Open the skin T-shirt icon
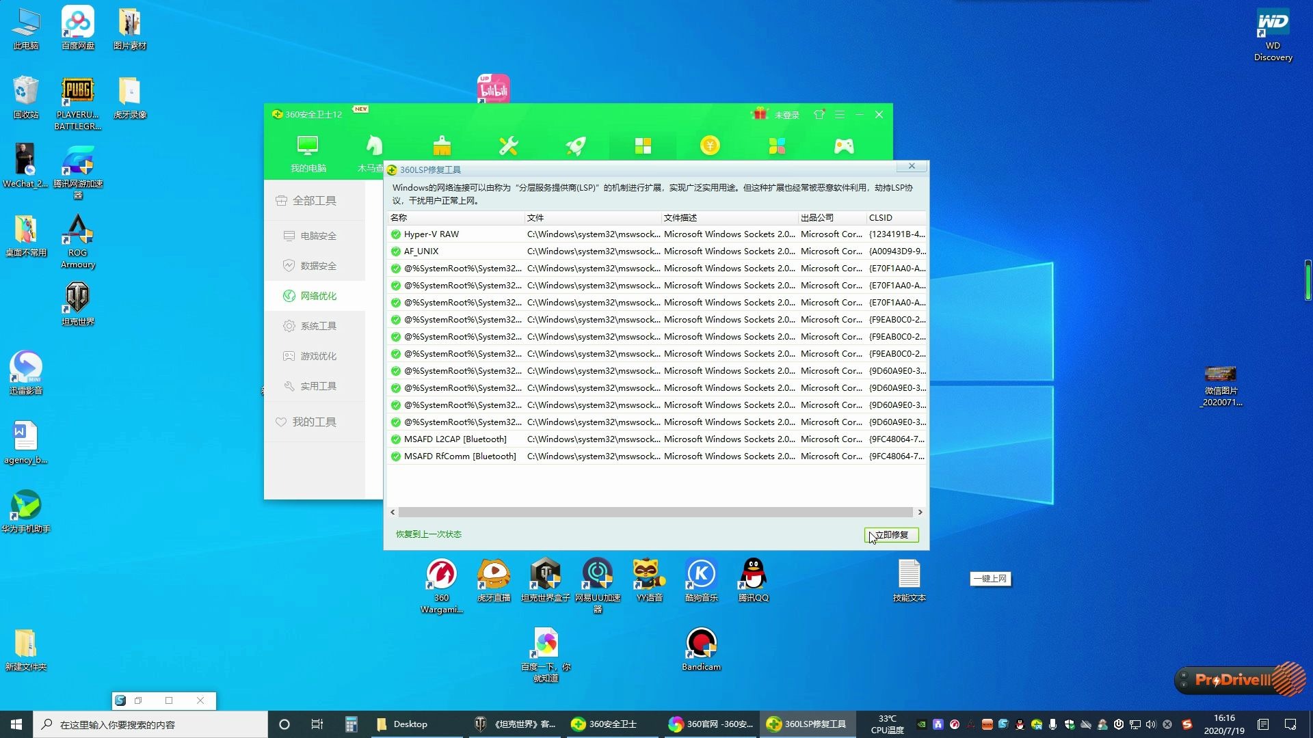 point(819,115)
